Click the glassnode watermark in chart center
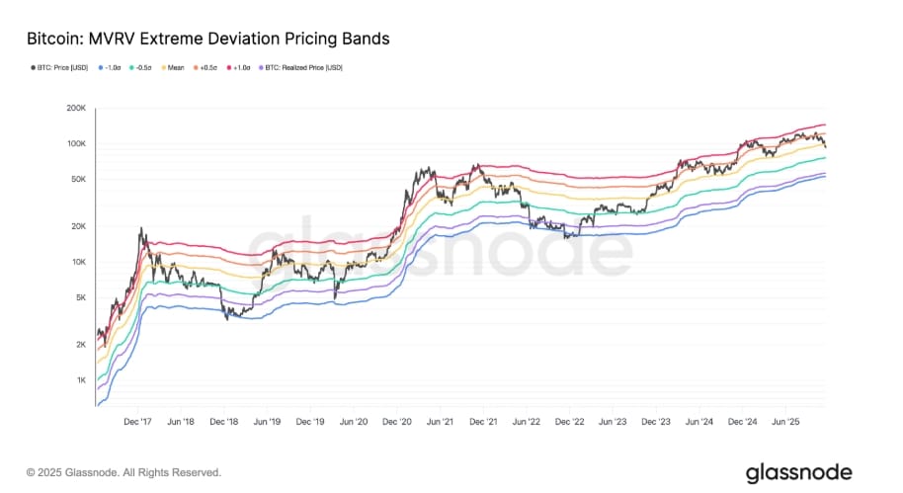903x493 pixels. coord(441,247)
